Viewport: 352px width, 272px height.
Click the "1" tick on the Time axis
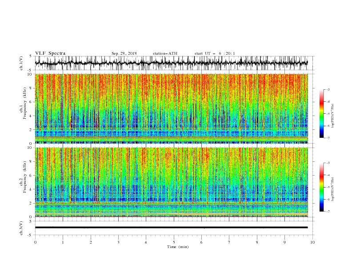tap(63, 242)
